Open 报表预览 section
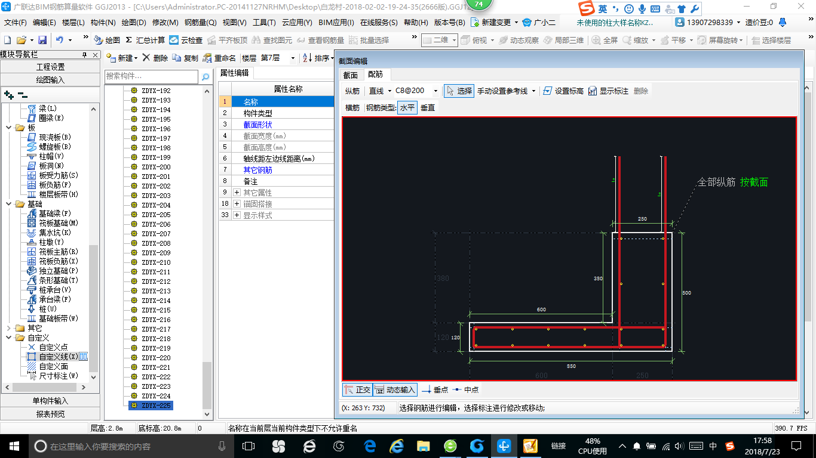Screen dimensions: 816x458 pyautogui.click(x=50, y=414)
